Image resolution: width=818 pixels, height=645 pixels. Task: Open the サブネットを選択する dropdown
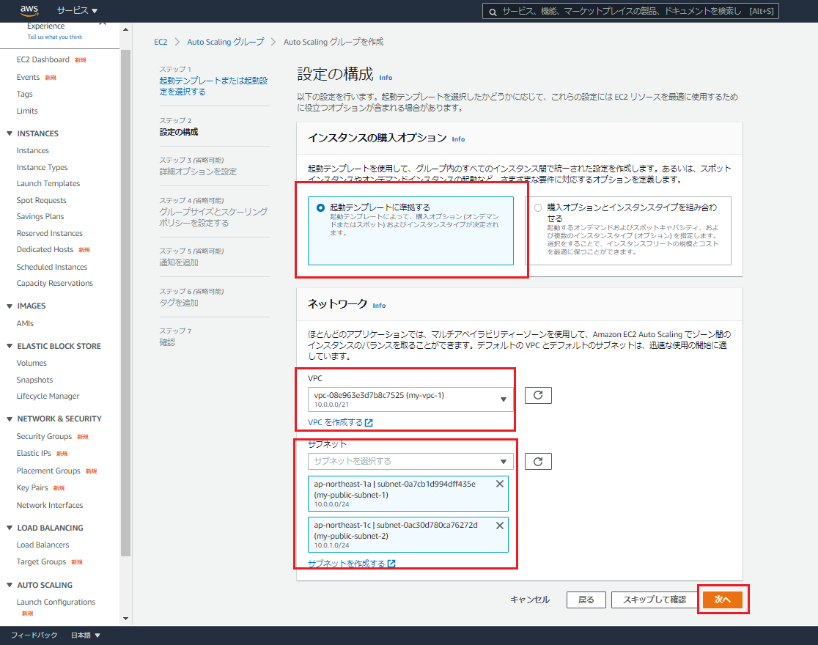coord(410,461)
